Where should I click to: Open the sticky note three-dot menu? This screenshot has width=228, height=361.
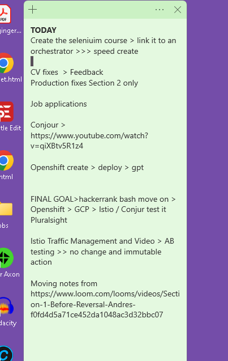(x=160, y=10)
